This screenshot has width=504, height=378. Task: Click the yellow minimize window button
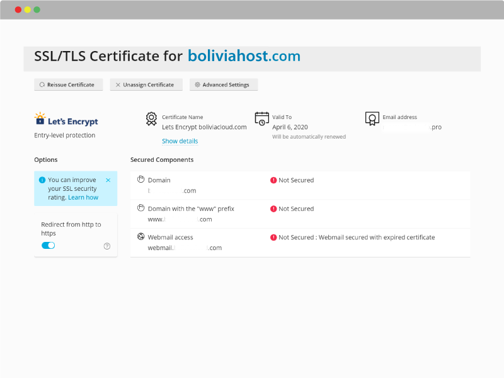28,9
